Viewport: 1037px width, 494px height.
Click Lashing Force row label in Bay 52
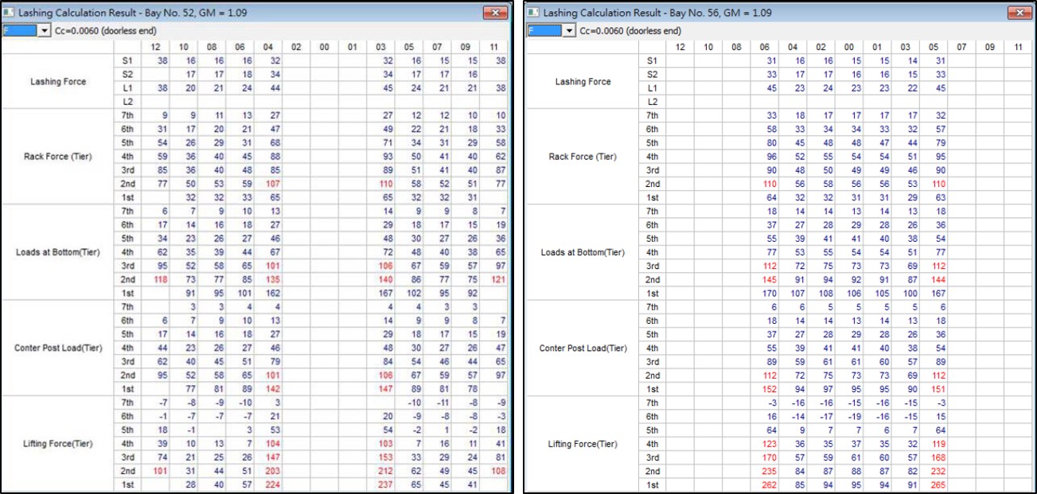[58, 82]
